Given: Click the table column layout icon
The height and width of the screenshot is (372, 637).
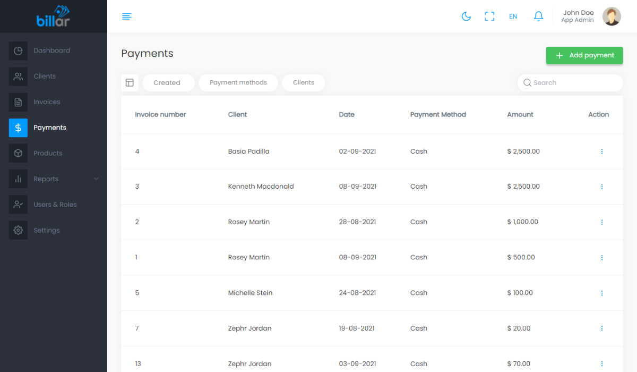Looking at the screenshot, I should click(130, 83).
